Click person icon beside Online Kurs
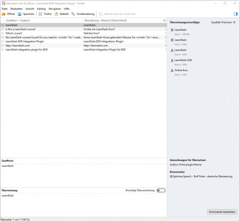 (172, 70)
